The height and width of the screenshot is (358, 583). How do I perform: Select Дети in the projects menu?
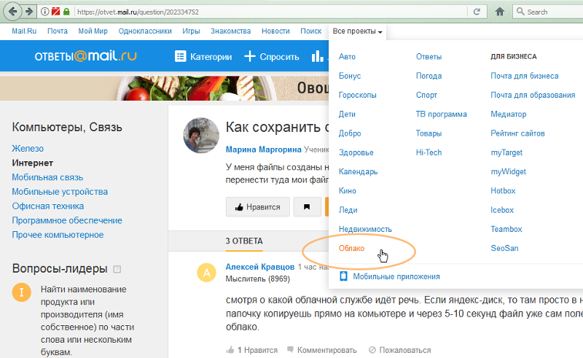[x=347, y=114]
